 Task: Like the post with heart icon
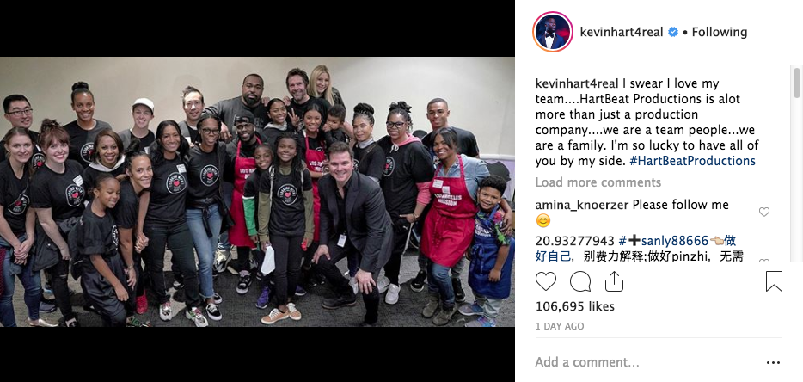(x=545, y=281)
